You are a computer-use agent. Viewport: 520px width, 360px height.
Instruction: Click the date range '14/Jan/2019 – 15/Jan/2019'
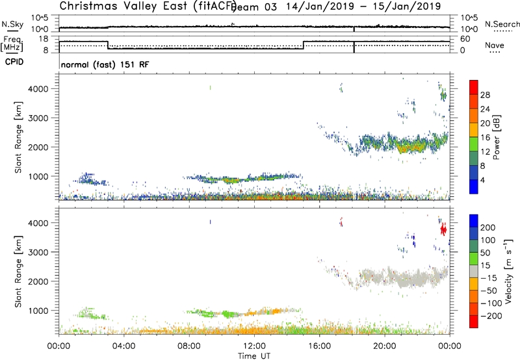(363, 6)
